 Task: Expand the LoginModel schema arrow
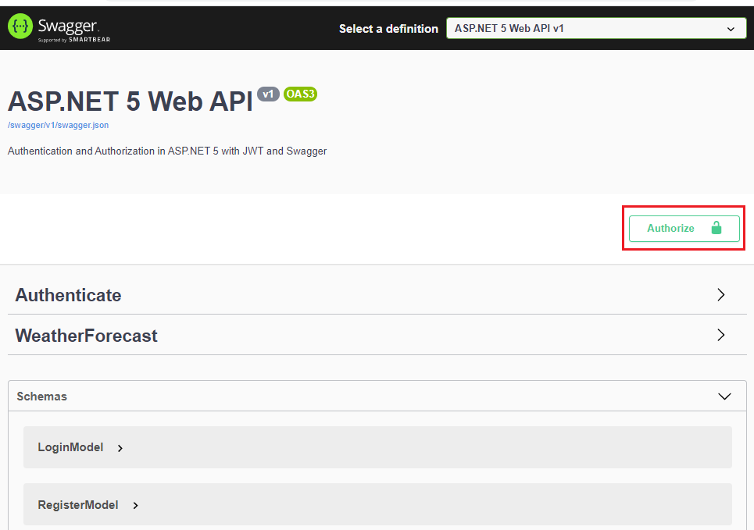coord(120,448)
